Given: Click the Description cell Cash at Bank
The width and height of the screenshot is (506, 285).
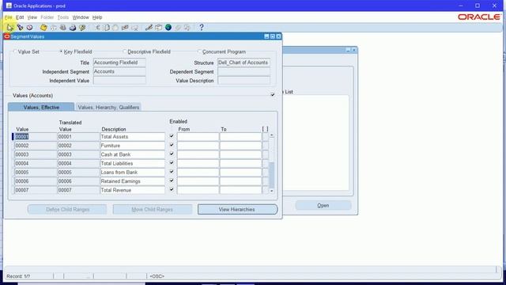Looking at the screenshot, I should click(132, 154).
